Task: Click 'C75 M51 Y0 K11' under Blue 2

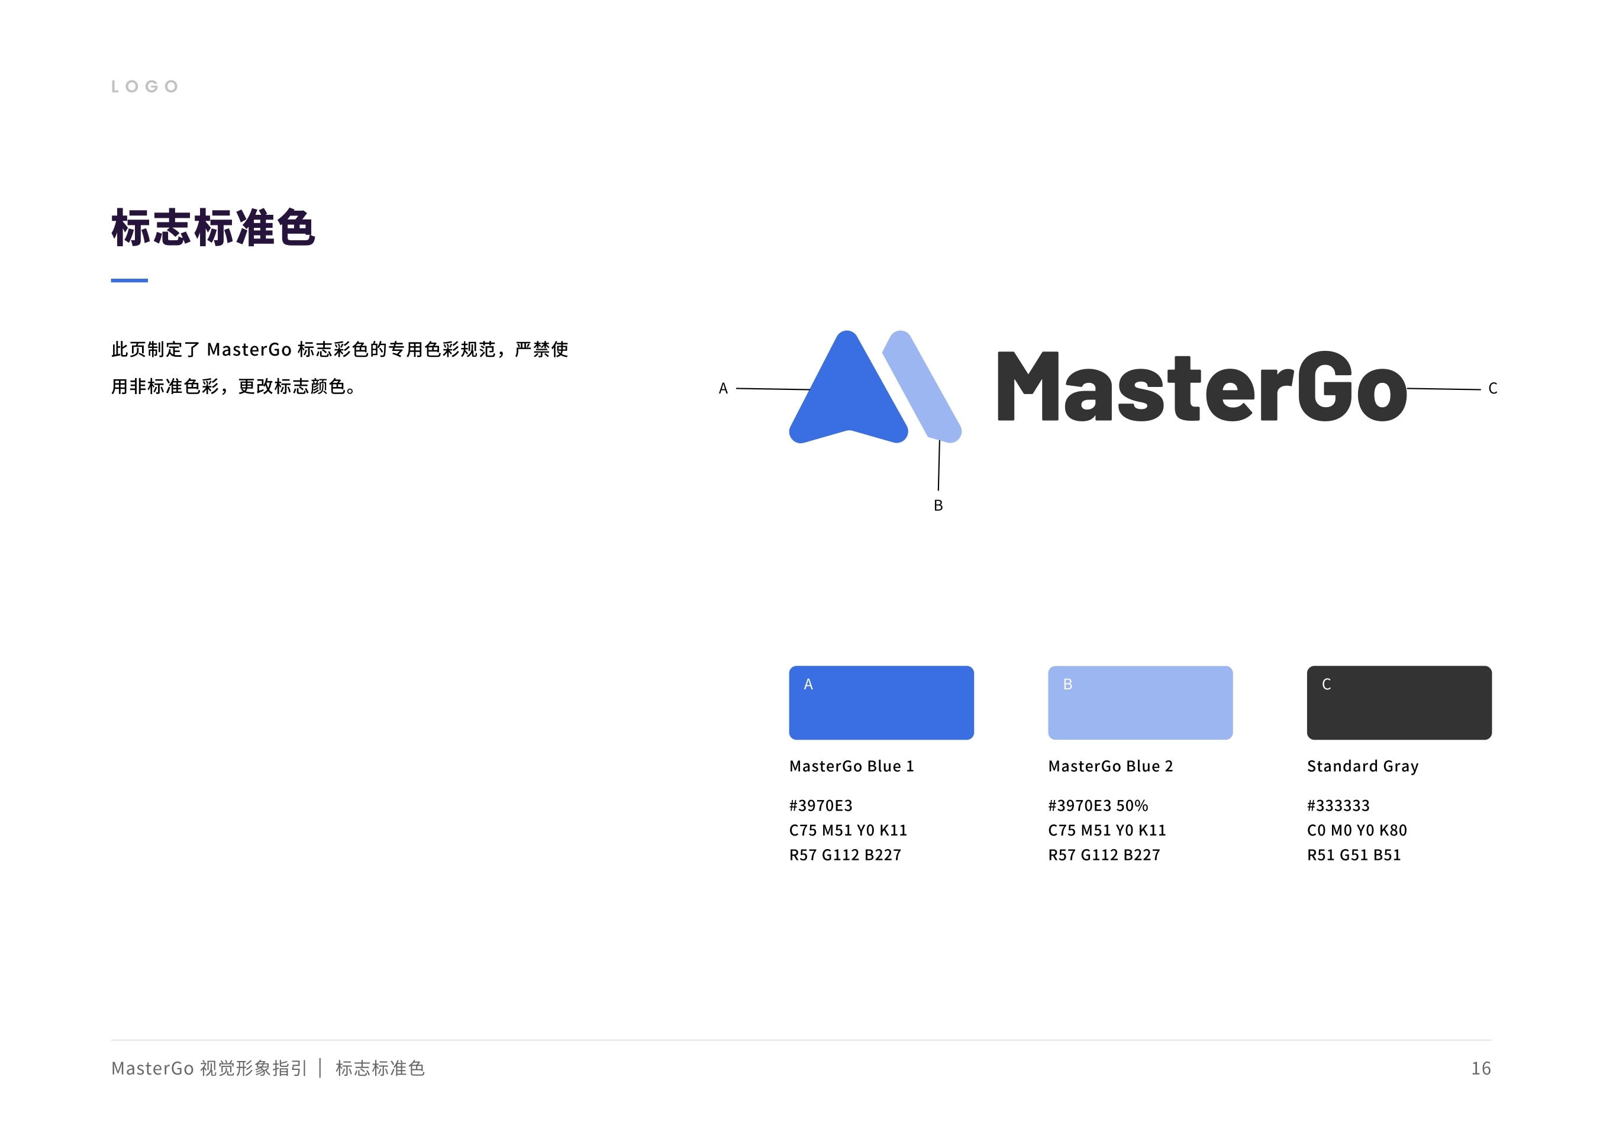Action: tap(1107, 830)
